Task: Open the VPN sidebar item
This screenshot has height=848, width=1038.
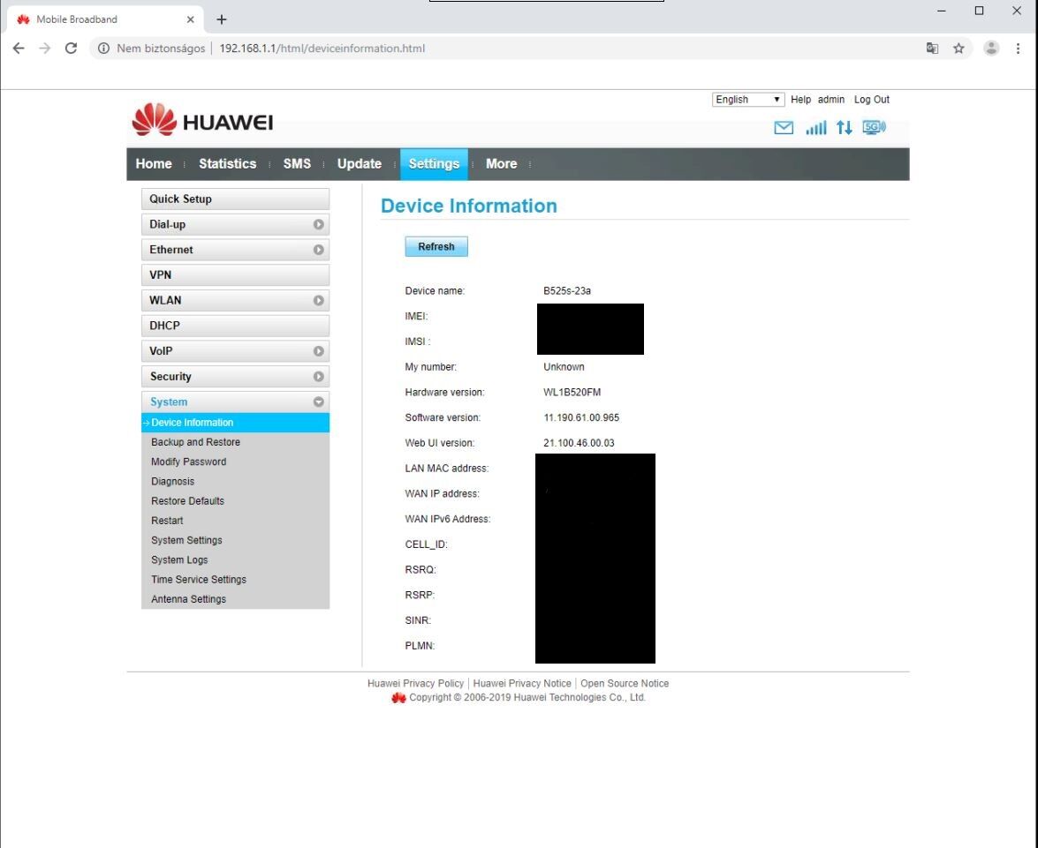Action: [235, 275]
